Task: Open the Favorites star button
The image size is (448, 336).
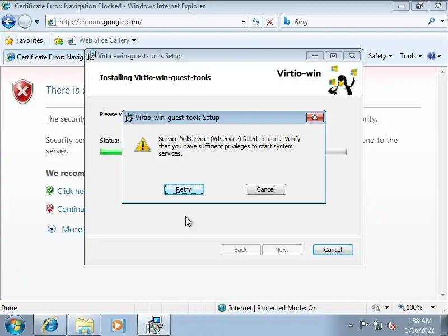Action: [24, 40]
